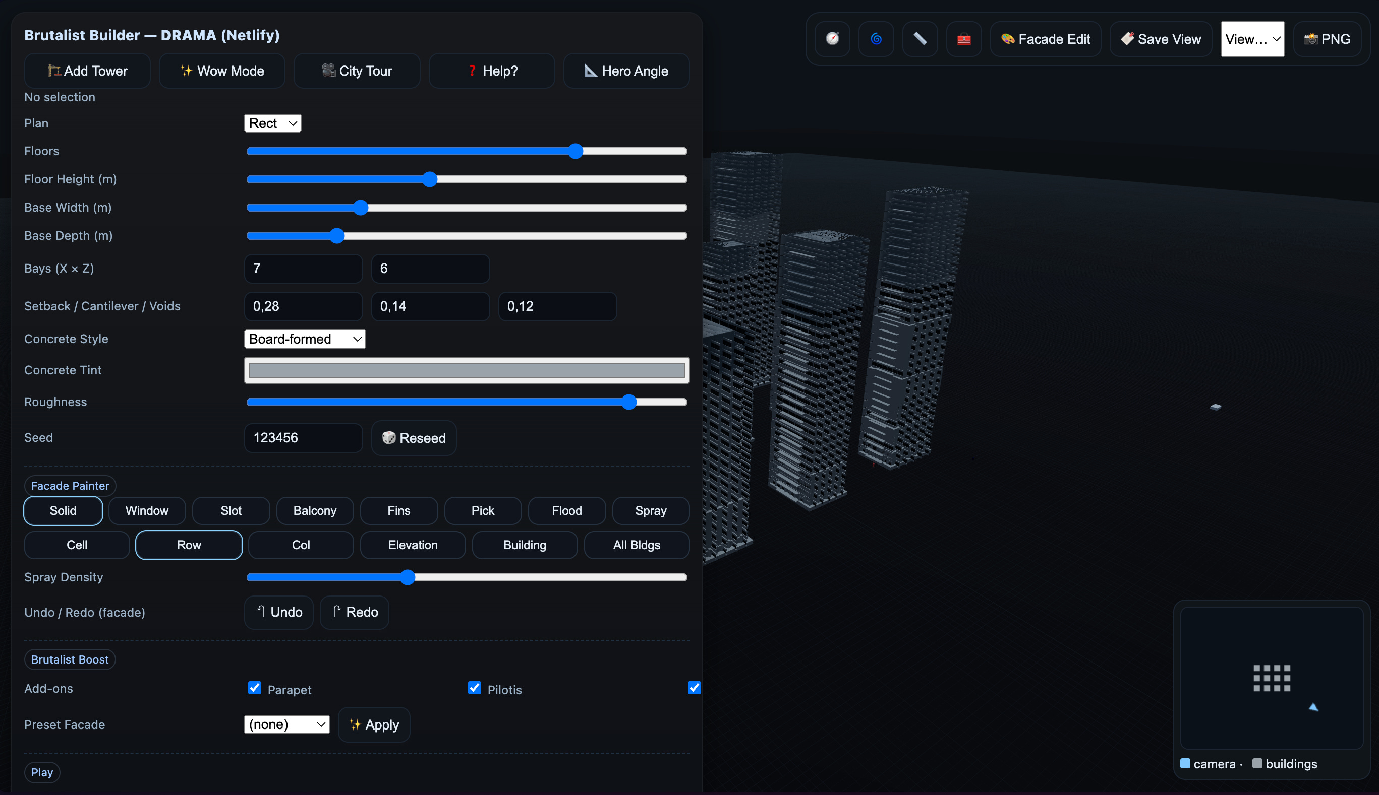Image resolution: width=1379 pixels, height=795 pixels.
Task: Expand the Concrete Style Board-formed dropdown
Action: tap(305, 339)
